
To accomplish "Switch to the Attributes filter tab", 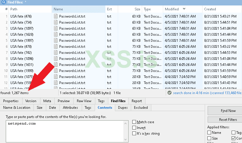I will tap(70, 108).
